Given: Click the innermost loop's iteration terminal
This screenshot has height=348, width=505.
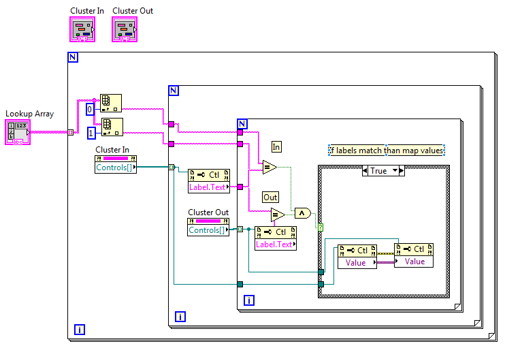Looking at the screenshot, I should [249, 300].
